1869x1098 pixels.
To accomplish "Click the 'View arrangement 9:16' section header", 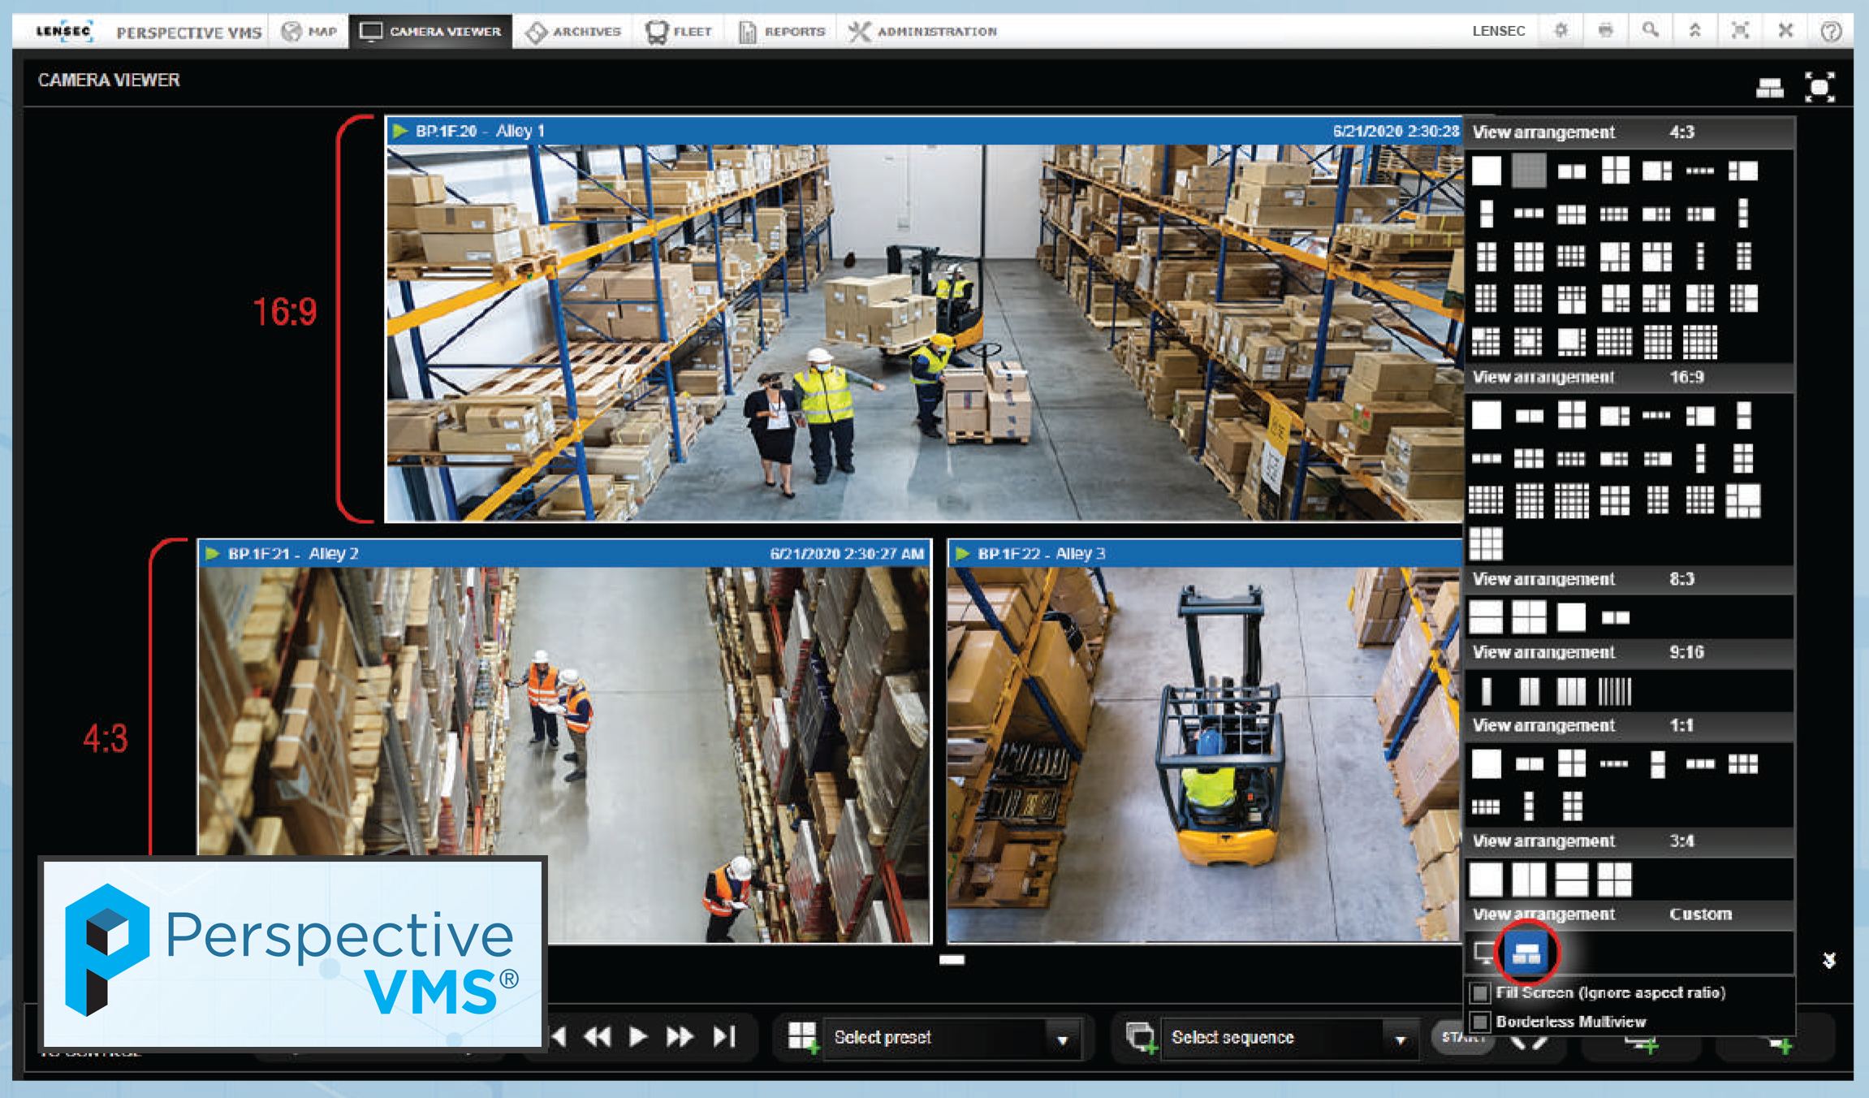I will (x=1629, y=652).
